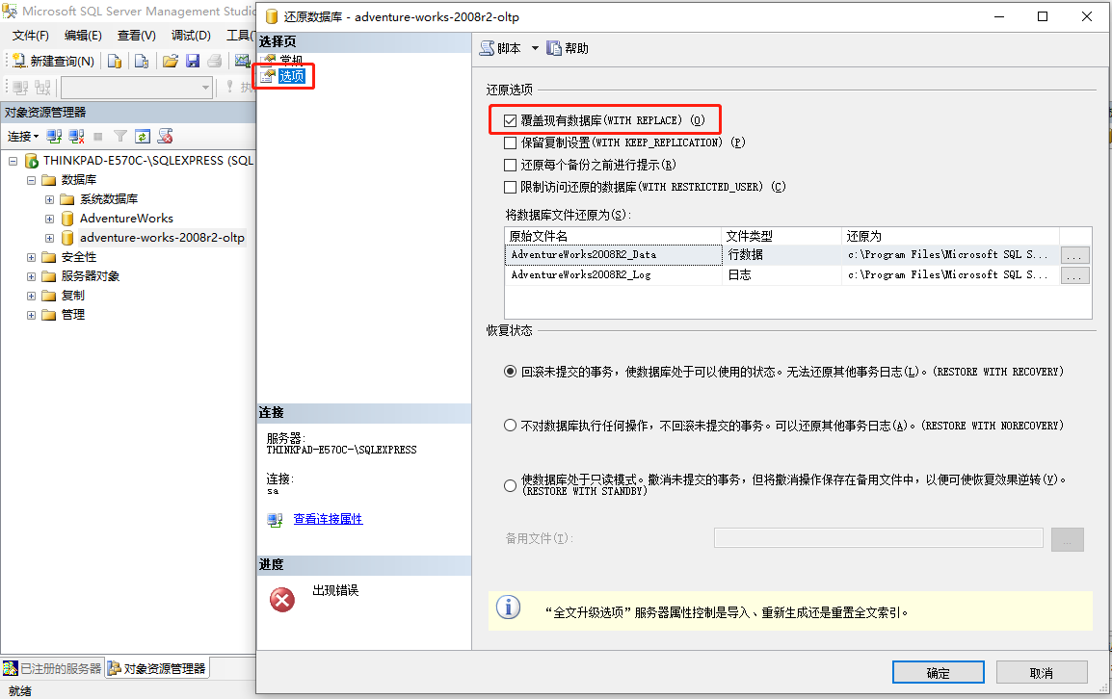Select the AdventureWorks2008R2_Data file cell
The width and height of the screenshot is (1112, 699).
click(614, 254)
